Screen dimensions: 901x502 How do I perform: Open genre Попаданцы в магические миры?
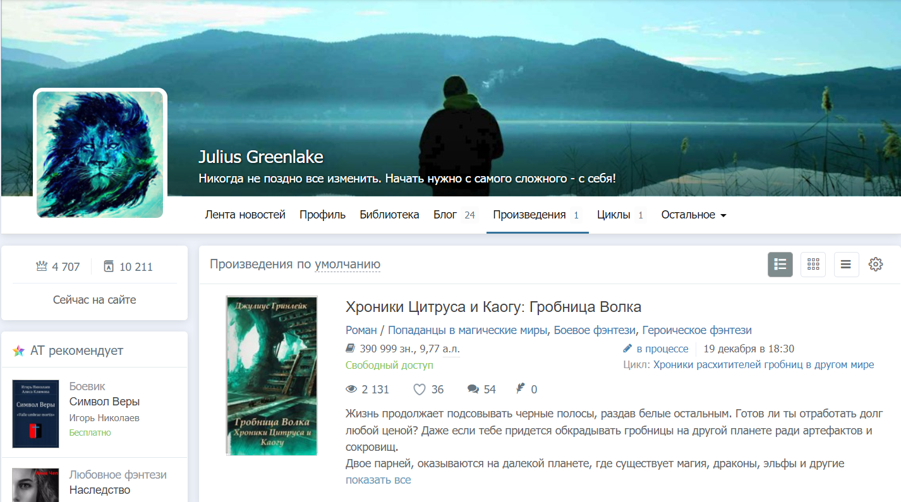[x=468, y=330]
